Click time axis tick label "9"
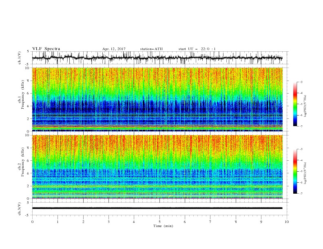This screenshot has height=249, width=323. click(261, 222)
